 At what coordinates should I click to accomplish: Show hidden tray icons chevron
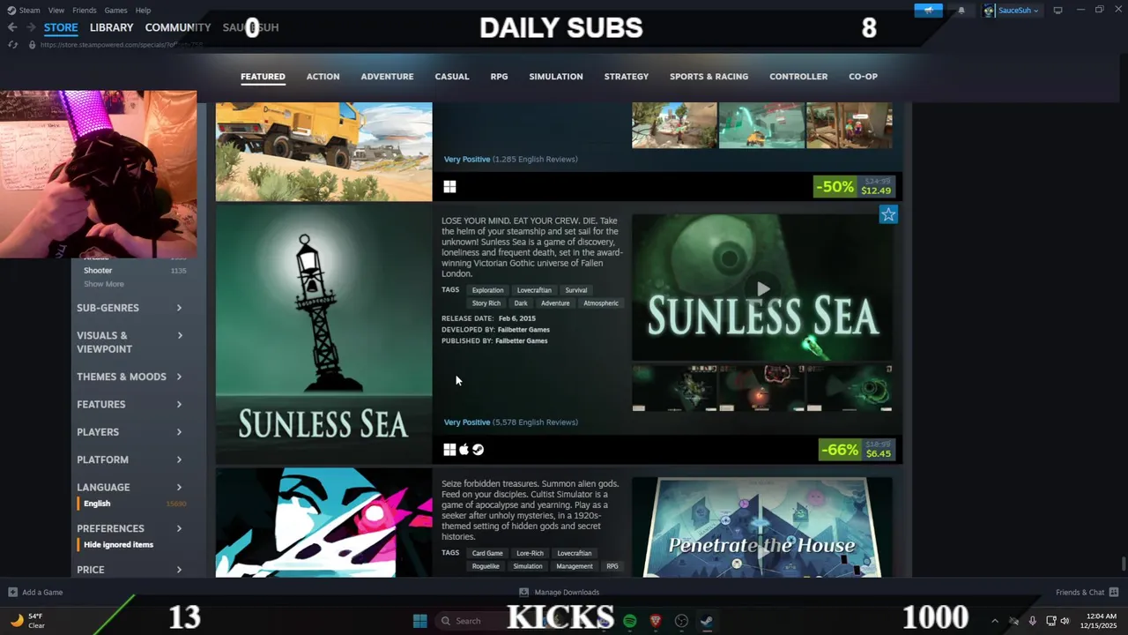click(995, 621)
